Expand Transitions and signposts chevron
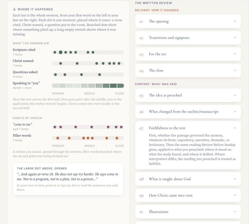The image size is (249, 224). (x=235, y=38)
